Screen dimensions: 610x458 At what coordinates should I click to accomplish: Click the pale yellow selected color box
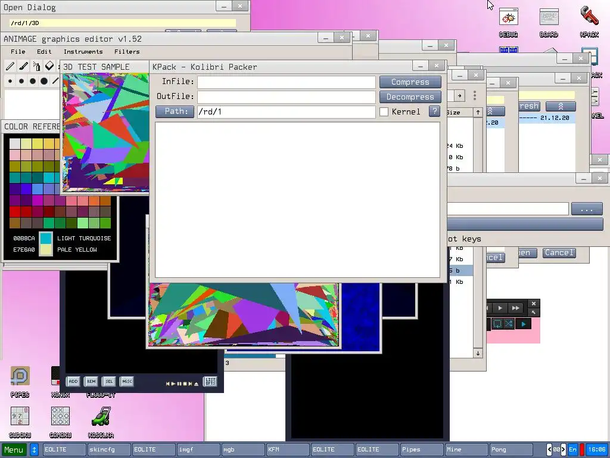[x=46, y=250]
